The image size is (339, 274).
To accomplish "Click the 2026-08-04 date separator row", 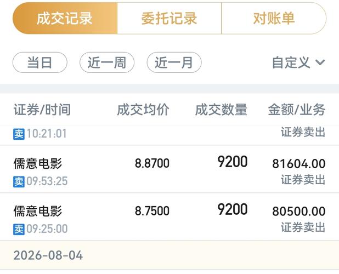I will coord(169,255).
